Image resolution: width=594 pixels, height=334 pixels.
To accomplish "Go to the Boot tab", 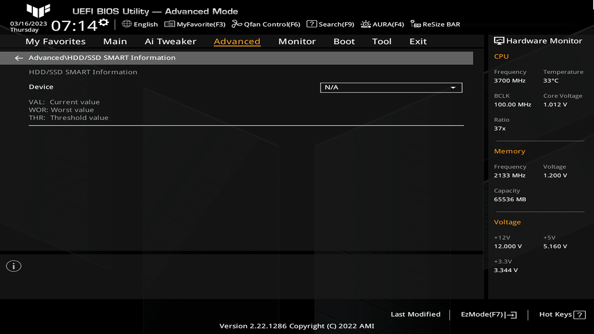I will tap(344, 41).
